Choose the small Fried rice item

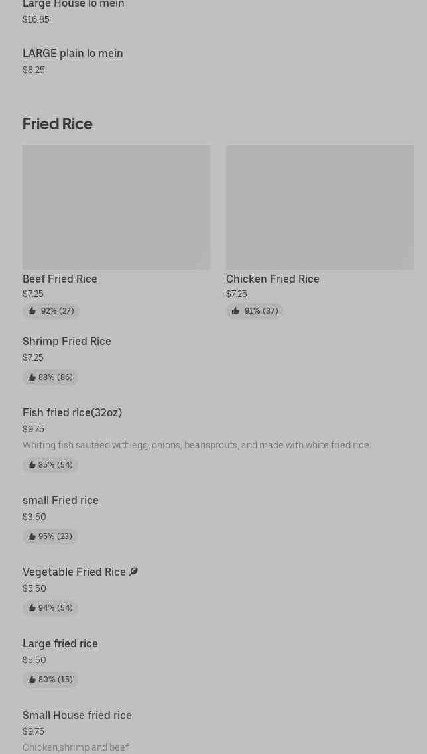coord(60,501)
